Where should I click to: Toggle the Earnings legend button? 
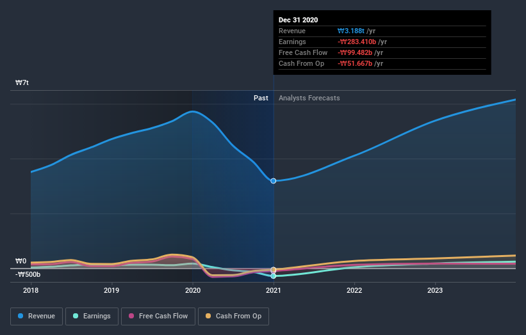92,316
